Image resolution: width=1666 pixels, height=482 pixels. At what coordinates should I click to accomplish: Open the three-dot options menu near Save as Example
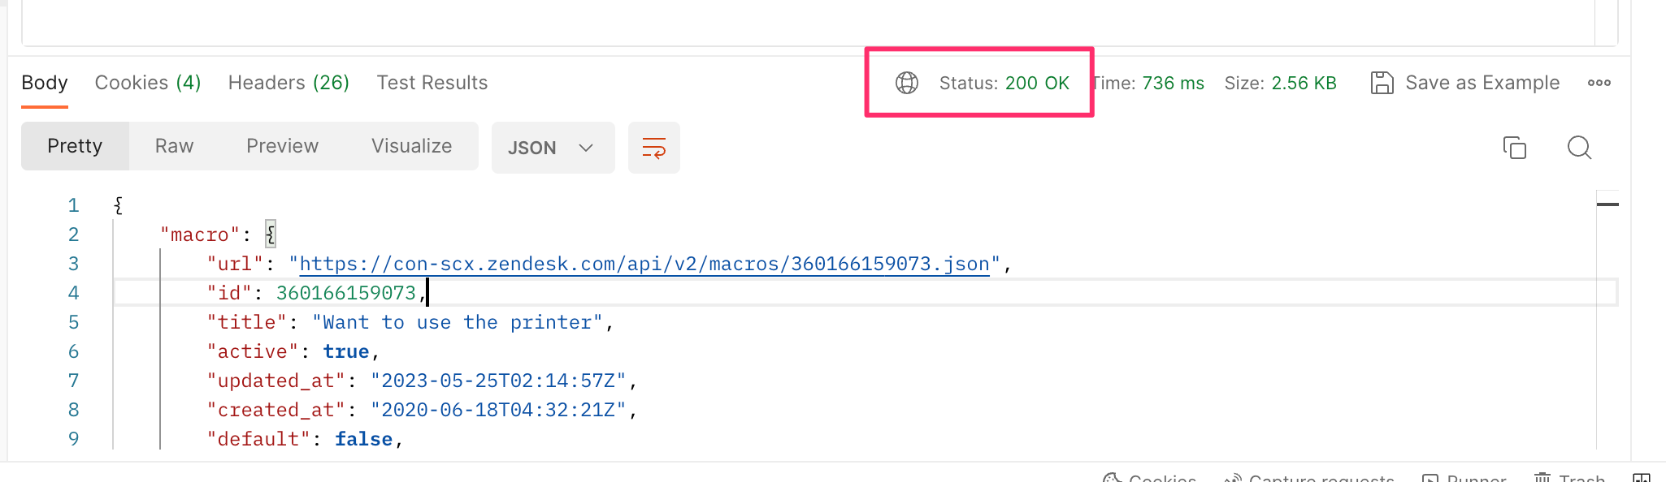(x=1599, y=82)
